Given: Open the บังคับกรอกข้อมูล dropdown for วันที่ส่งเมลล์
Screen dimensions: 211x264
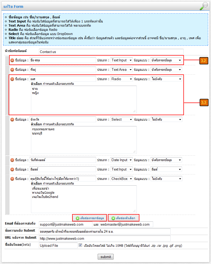Looking at the screenshot, I should click(x=166, y=160).
